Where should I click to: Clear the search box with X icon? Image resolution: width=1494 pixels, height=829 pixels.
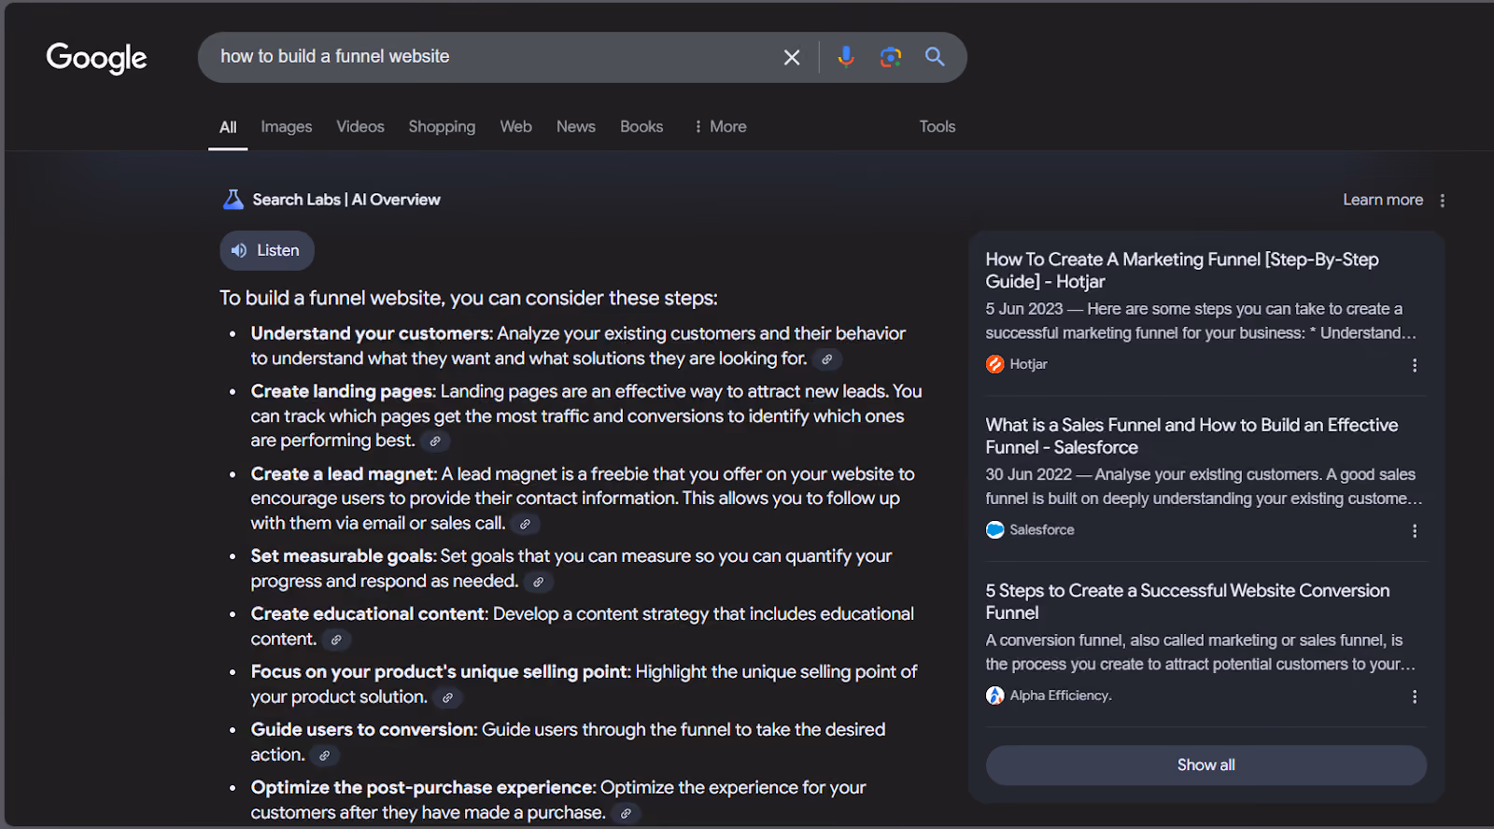pyautogui.click(x=792, y=57)
